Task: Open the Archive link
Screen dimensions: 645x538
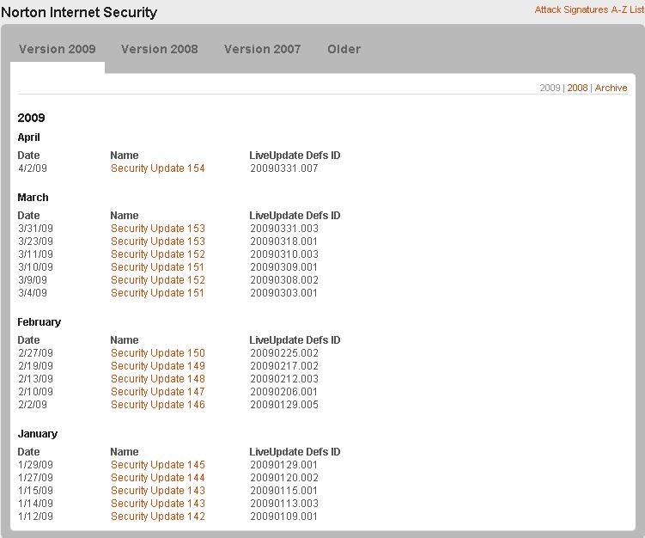Action: tap(611, 88)
